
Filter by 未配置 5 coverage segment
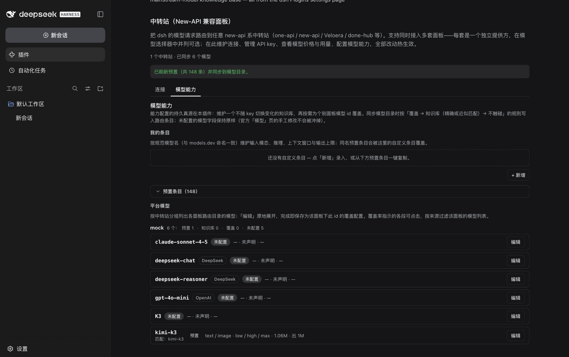pos(255,228)
